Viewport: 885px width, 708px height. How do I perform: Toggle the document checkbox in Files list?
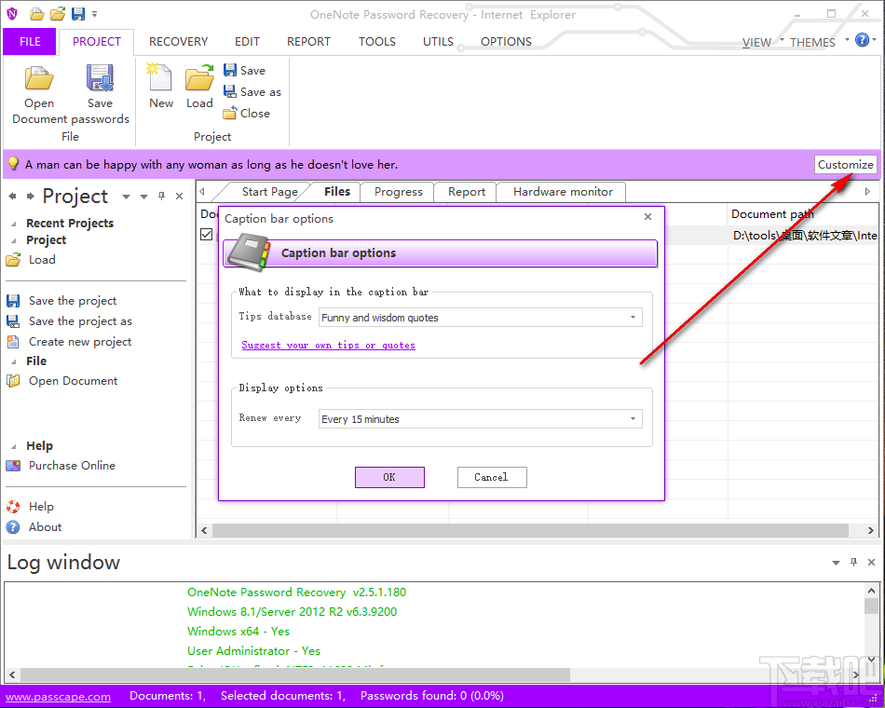point(206,235)
